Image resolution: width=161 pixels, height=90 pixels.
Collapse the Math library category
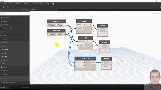pos(15,39)
